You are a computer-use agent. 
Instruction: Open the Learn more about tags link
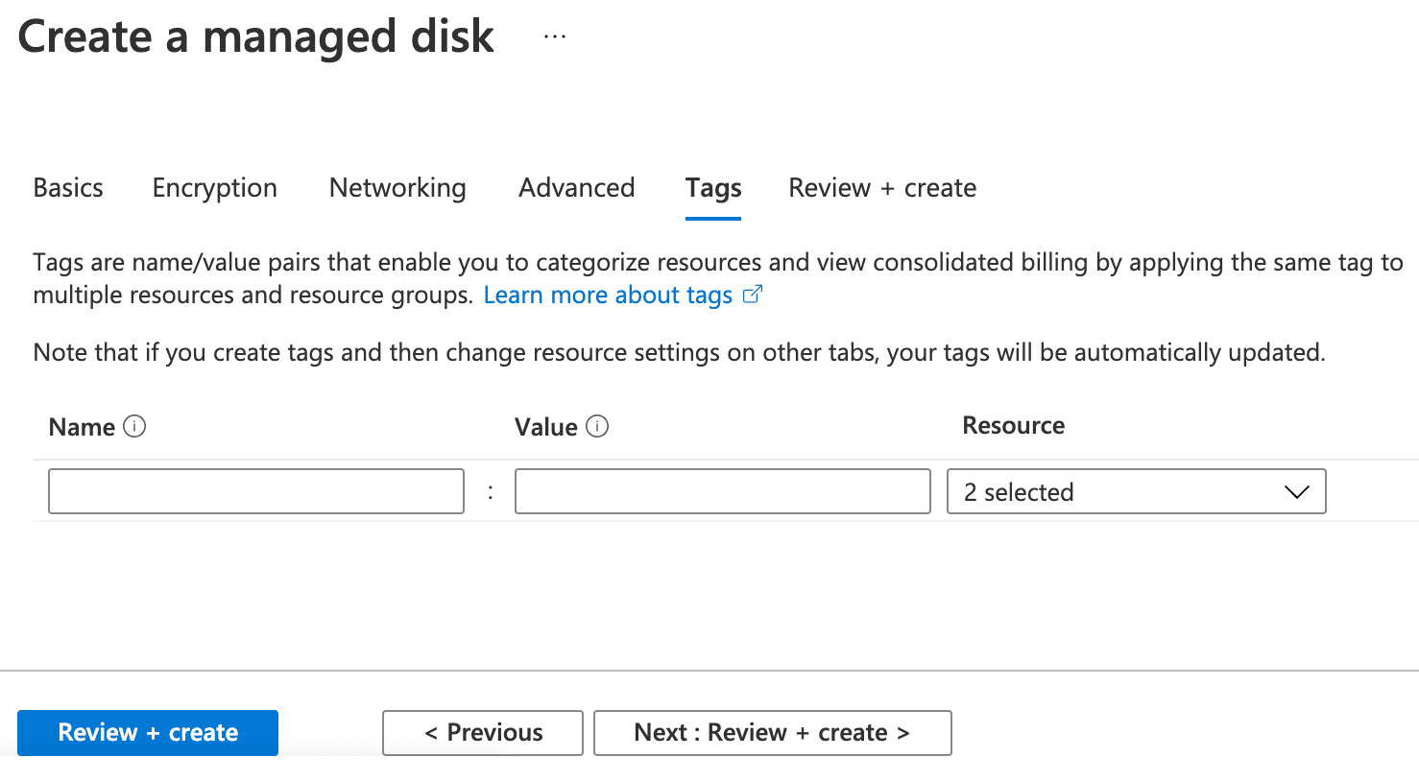607,295
